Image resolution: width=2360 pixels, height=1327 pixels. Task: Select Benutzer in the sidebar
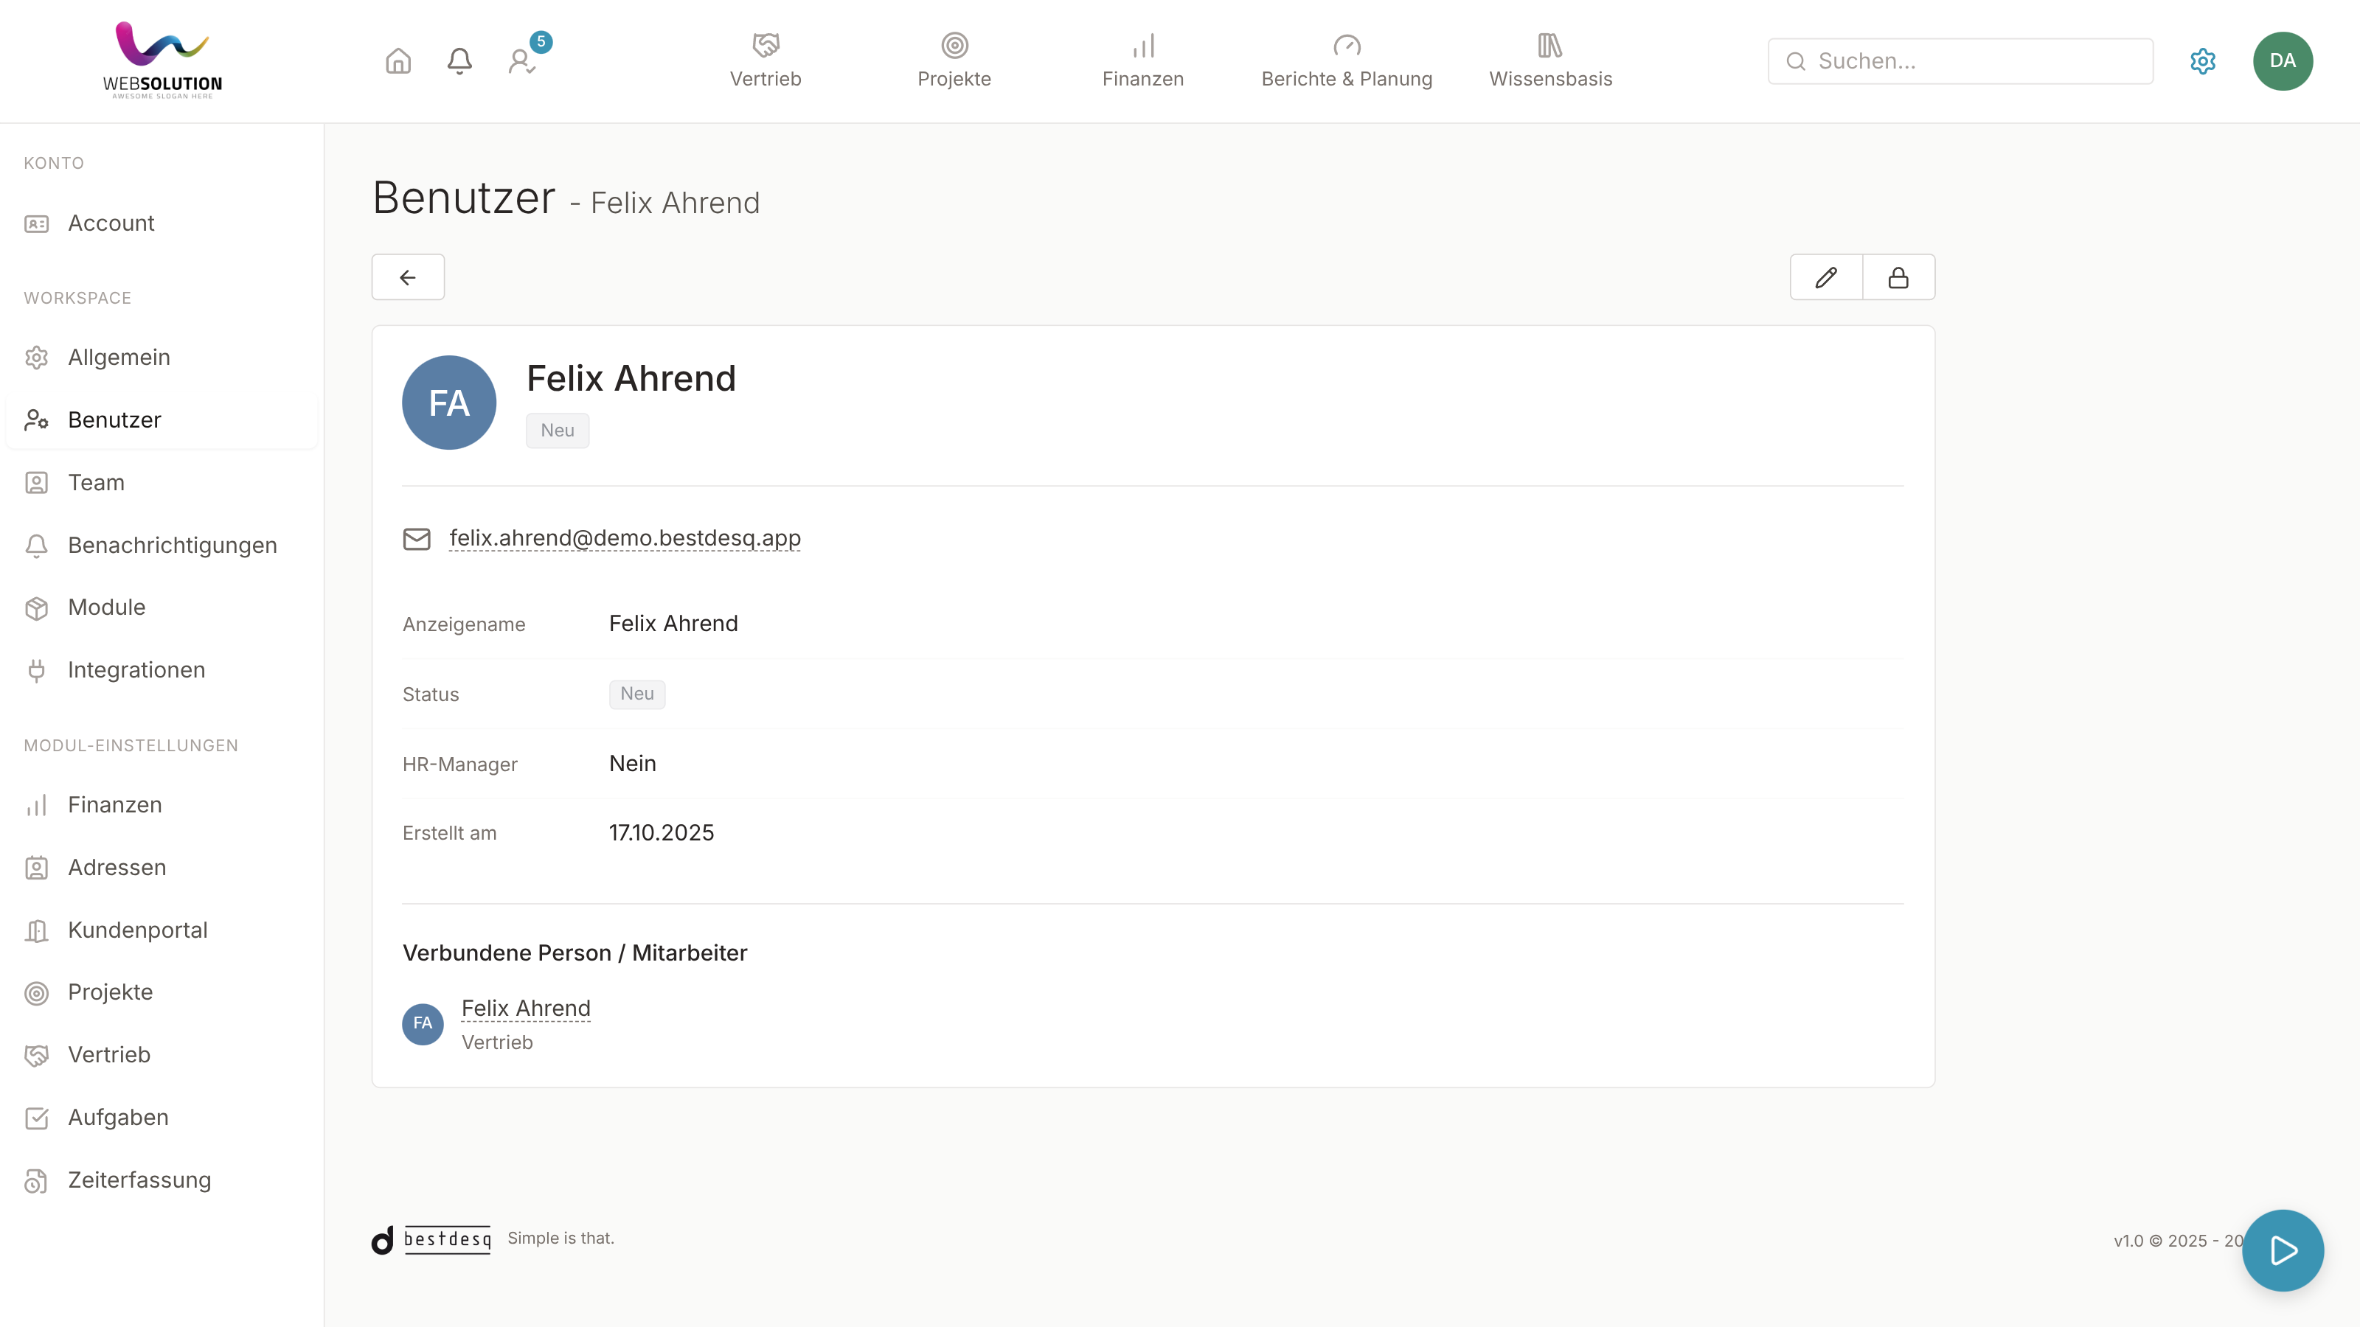pyautogui.click(x=162, y=419)
